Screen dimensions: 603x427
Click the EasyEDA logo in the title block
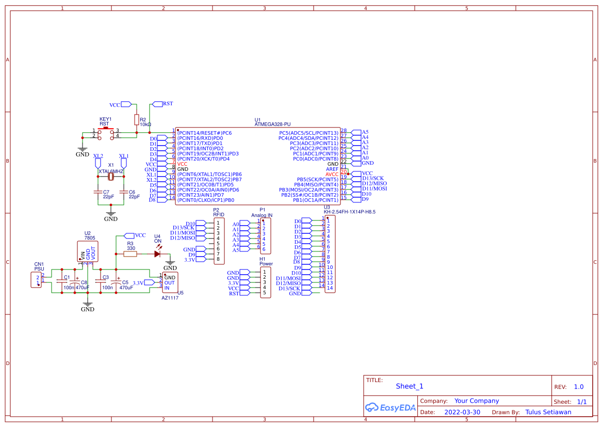click(390, 407)
